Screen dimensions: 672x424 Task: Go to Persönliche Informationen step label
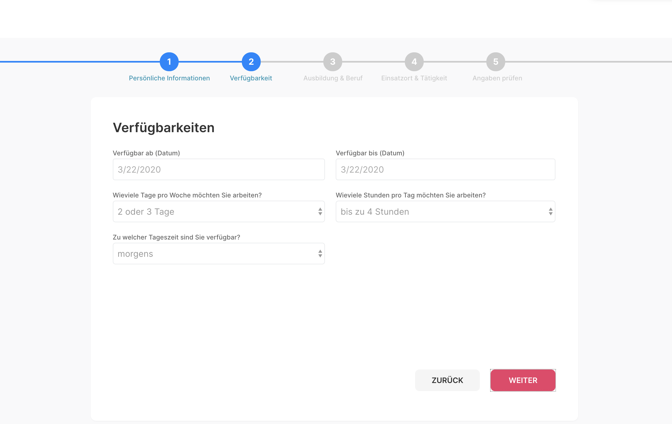[169, 78]
